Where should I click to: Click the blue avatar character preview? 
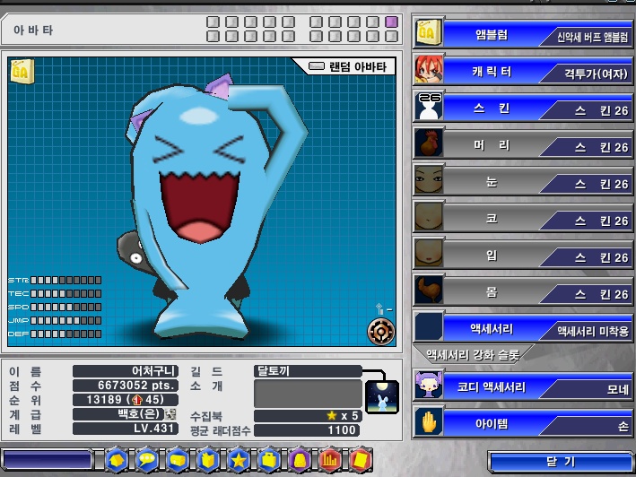click(211, 207)
